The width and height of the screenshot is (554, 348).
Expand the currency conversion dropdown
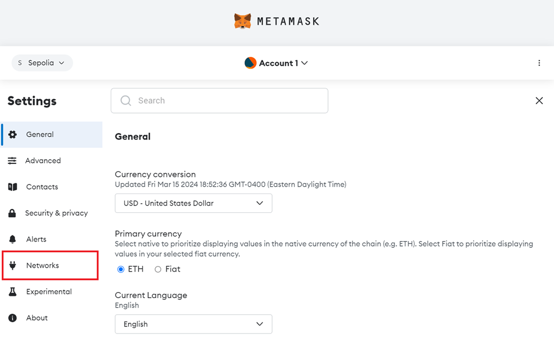[193, 203]
